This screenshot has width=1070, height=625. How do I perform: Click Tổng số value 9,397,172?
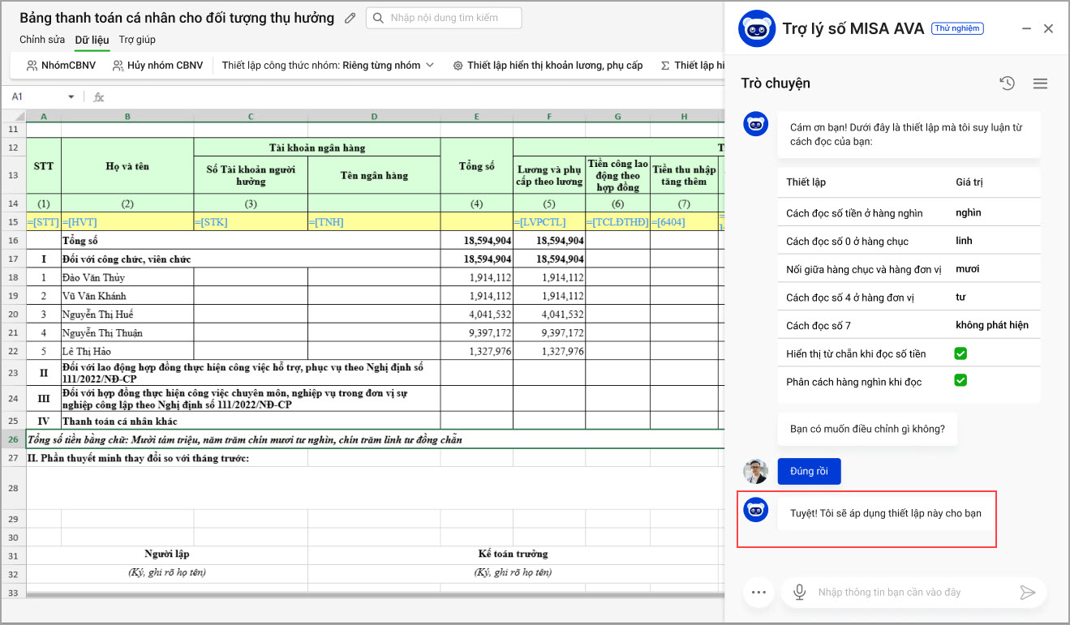coord(477,333)
